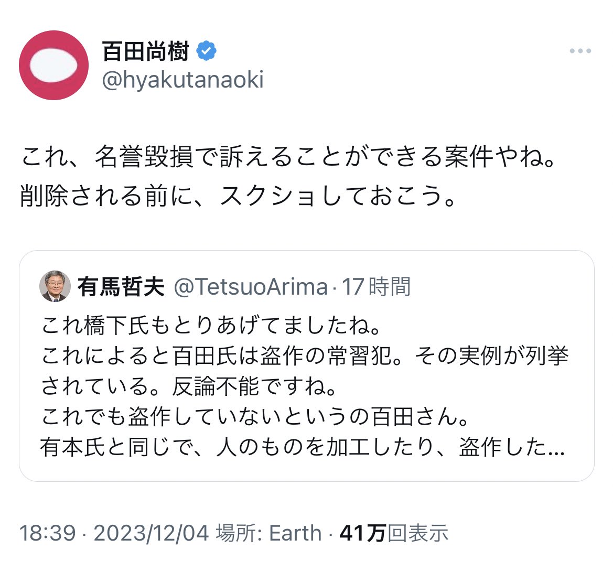613x561 pixels.
Task: Click 有馬哲夫's small profile photo
Action: coord(55,286)
